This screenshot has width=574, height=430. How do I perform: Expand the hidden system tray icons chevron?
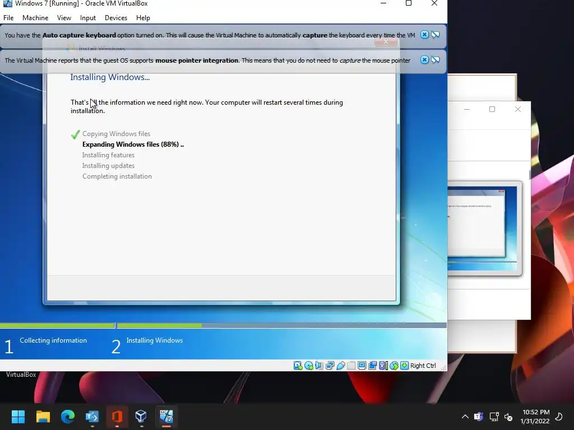(x=465, y=417)
